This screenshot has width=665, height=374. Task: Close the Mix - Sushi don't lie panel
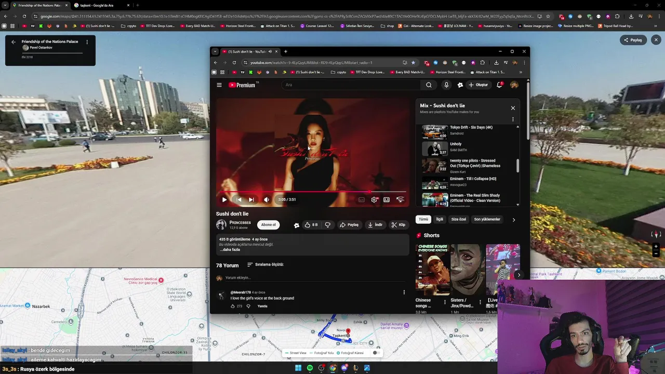pos(513,108)
